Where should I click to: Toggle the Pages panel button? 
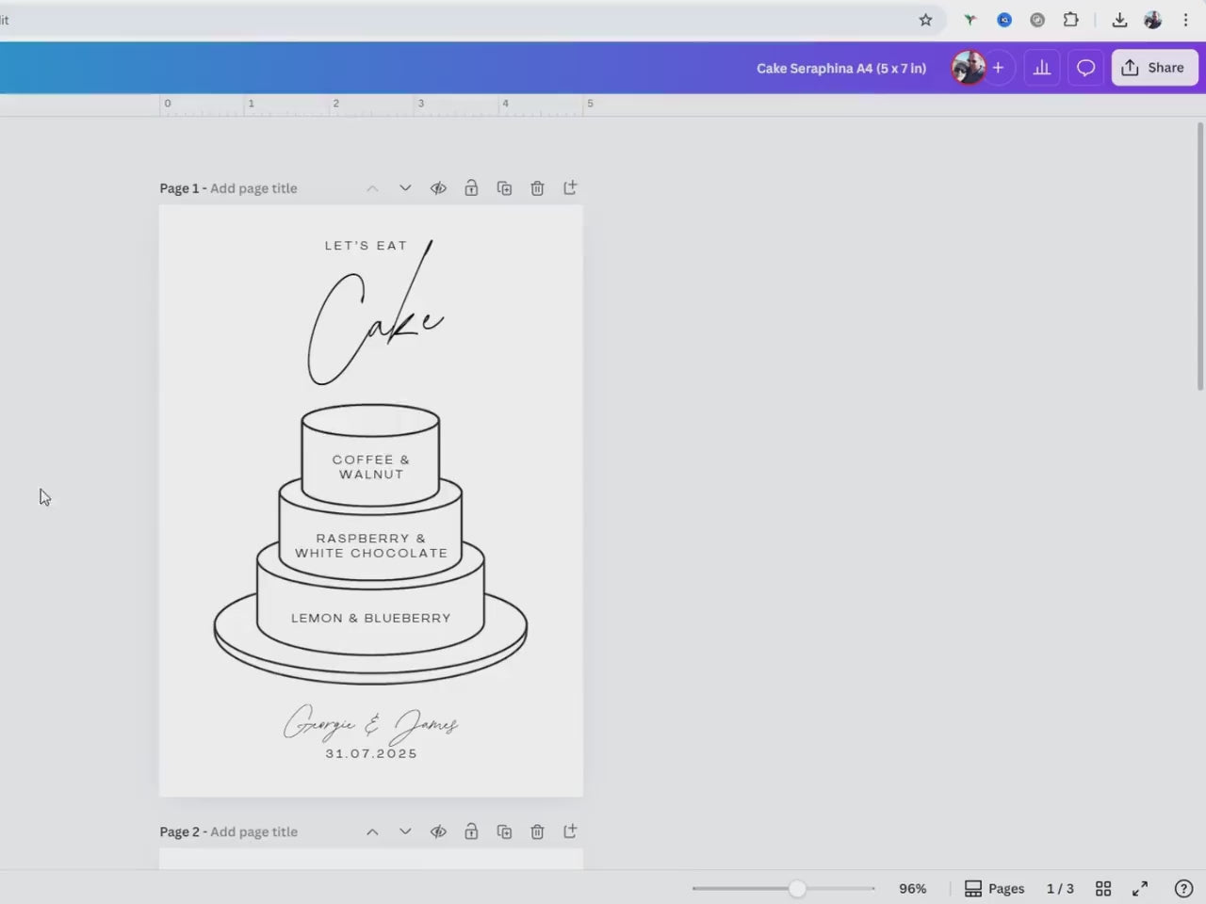click(x=995, y=889)
